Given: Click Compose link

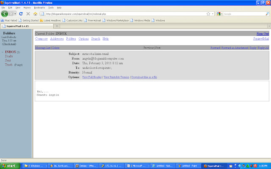Looking at the screenshot, I should pyautogui.click(x=41, y=38).
